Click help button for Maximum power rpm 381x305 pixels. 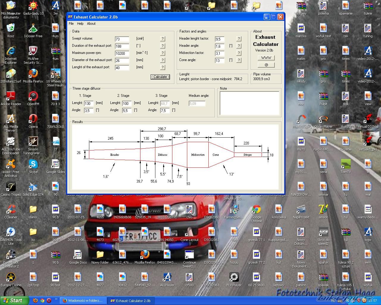pyautogui.click(x=163, y=53)
